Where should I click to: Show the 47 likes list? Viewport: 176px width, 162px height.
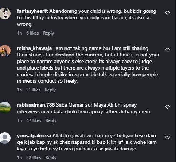pyautogui.click(x=34, y=120)
